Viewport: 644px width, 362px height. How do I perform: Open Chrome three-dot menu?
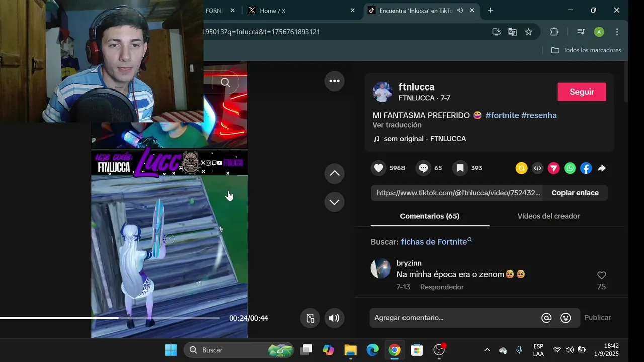pyautogui.click(x=617, y=32)
